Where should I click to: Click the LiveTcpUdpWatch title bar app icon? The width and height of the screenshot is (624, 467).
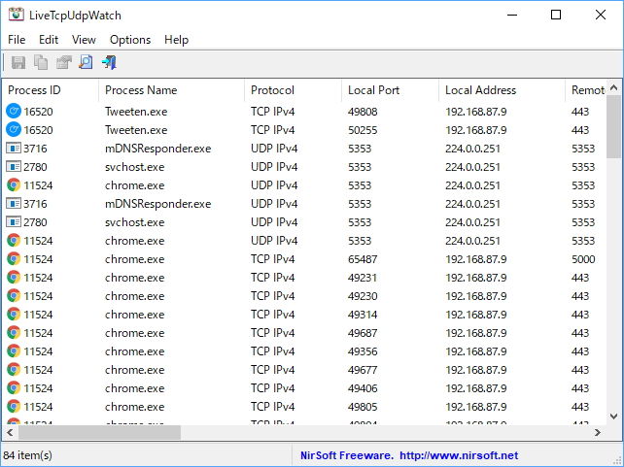coord(16,15)
